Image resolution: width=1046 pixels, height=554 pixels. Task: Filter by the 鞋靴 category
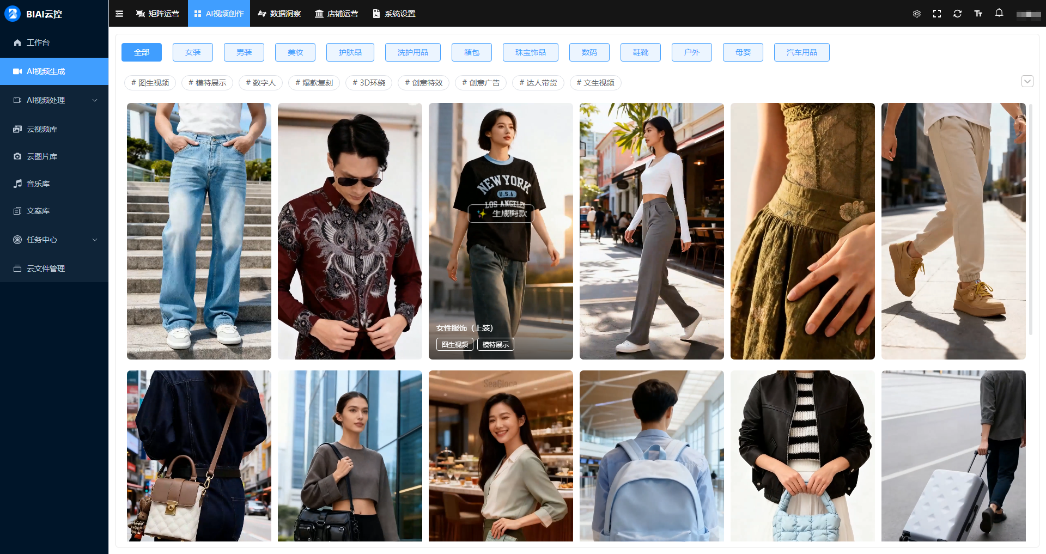point(641,52)
